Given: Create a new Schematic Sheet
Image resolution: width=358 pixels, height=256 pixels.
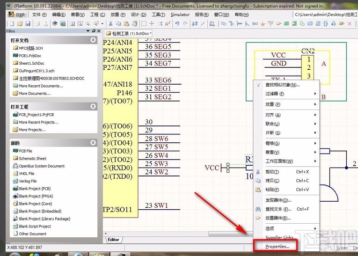Looking at the screenshot, I should click(32, 159).
